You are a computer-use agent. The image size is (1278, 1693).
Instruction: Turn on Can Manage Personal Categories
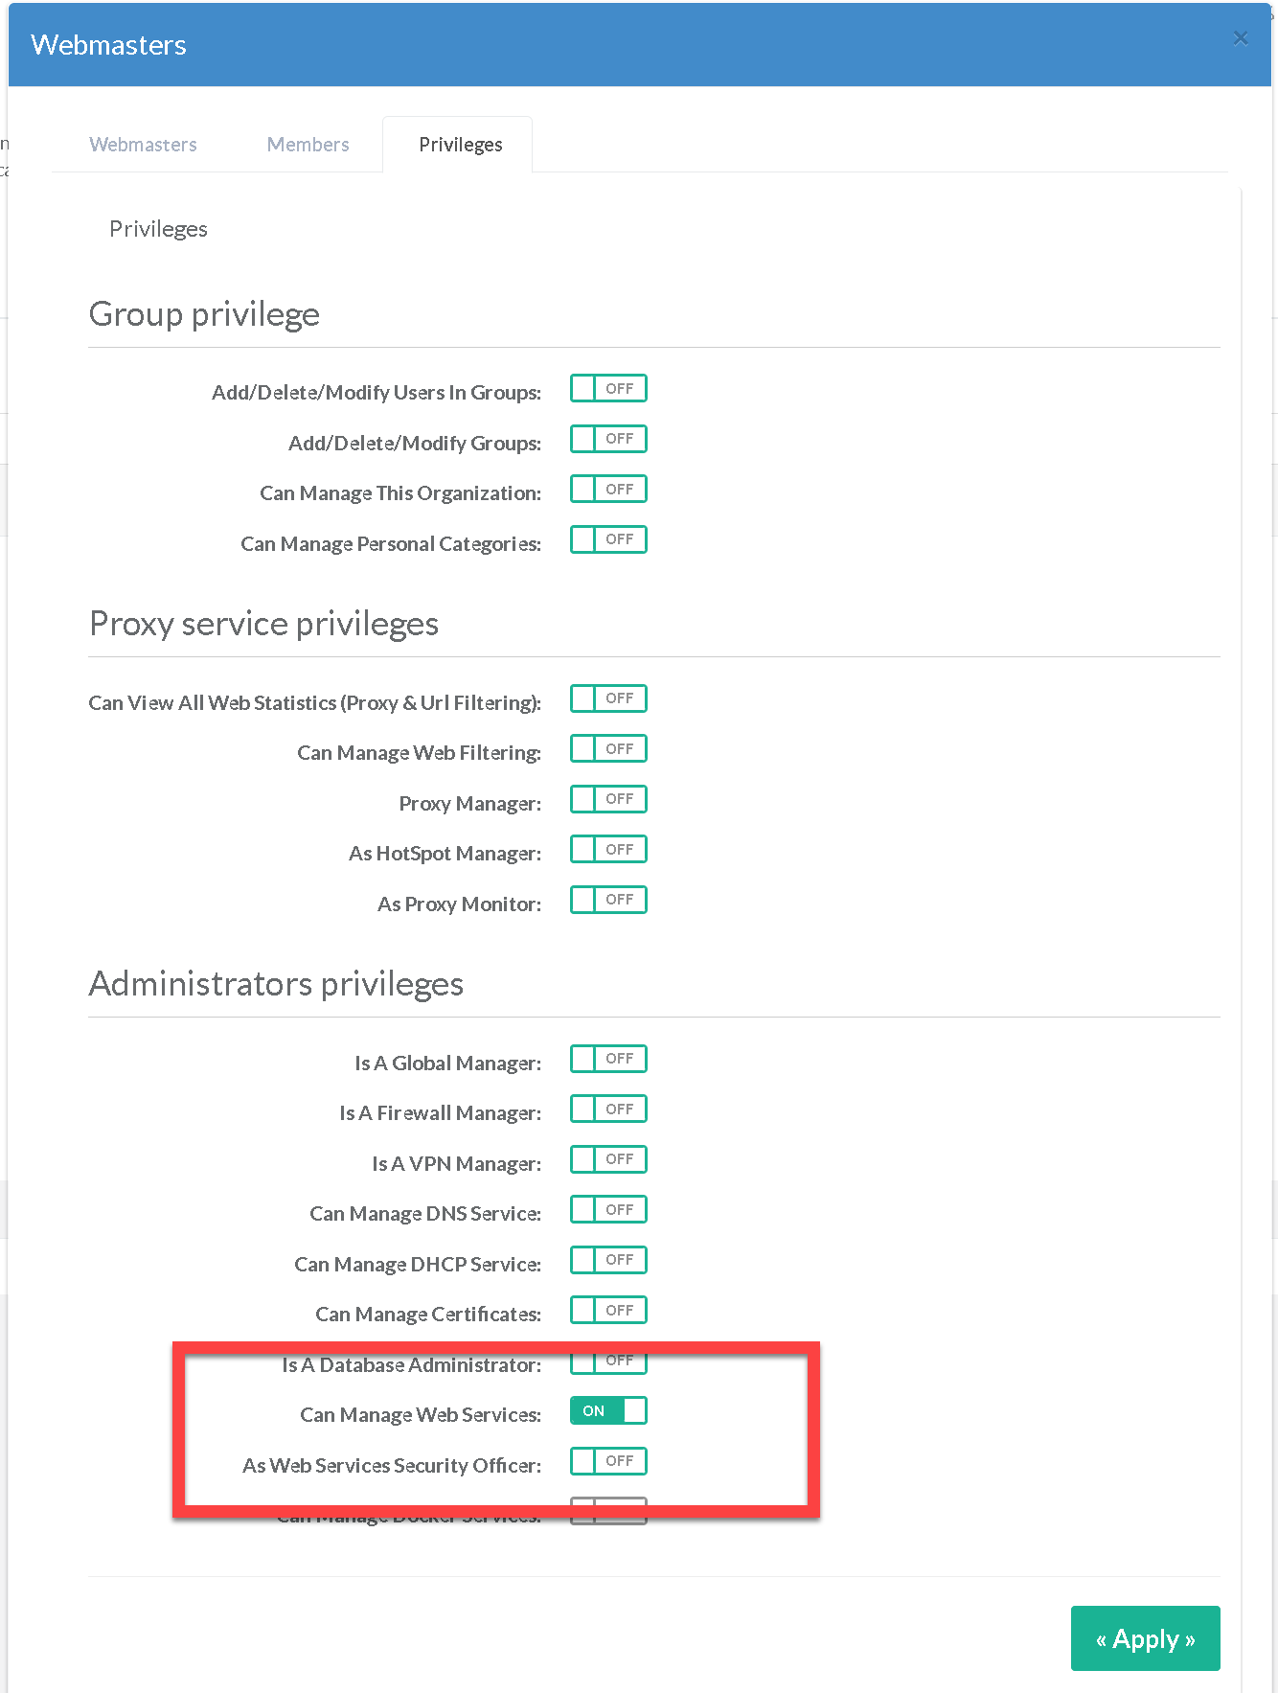click(608, 539)
